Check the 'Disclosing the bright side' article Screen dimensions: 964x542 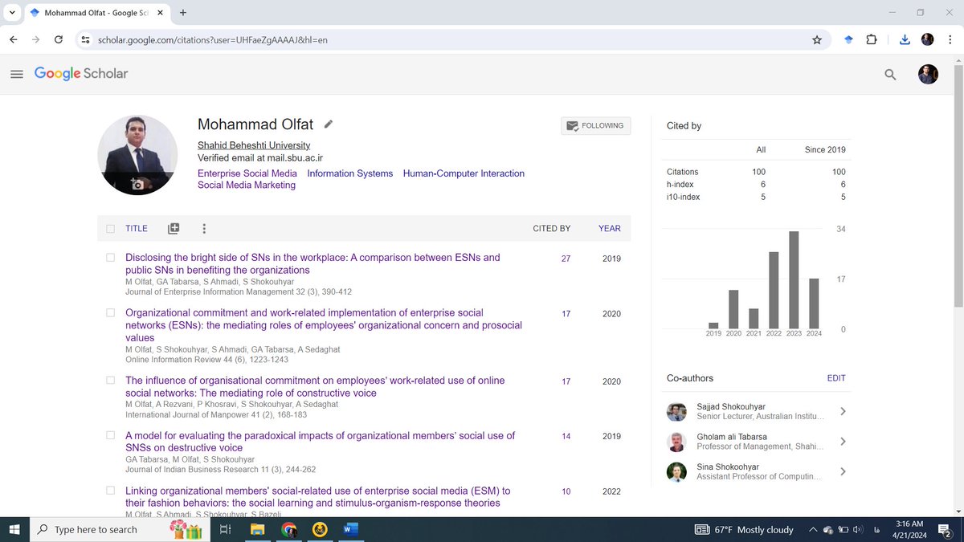click(110, 258)
